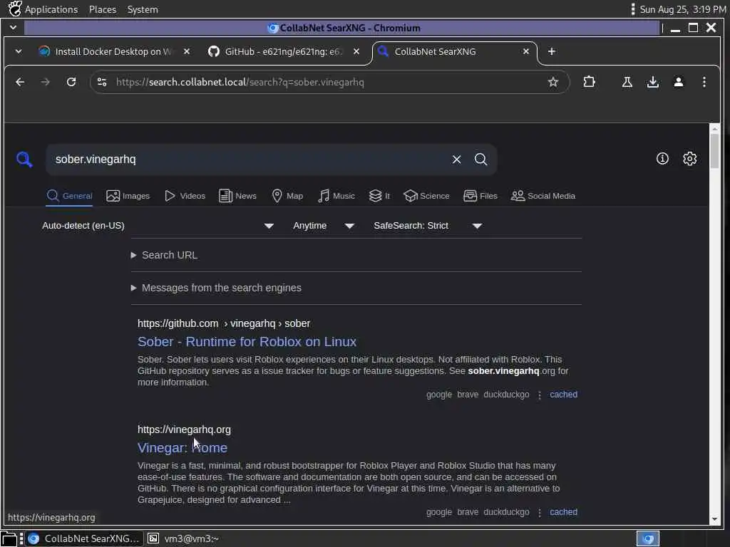Open SearXNG preferences gear icon
The image size is (730, 547).
pos(689,159)
